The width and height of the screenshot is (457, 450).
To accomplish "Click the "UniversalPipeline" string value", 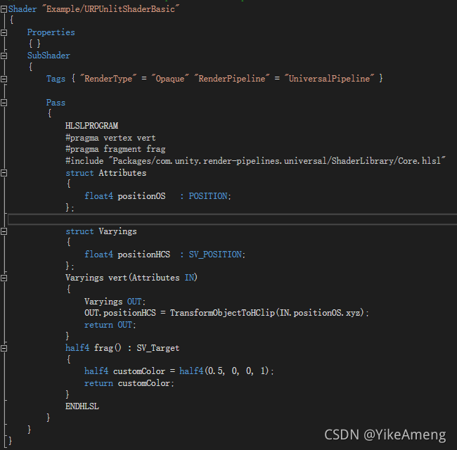I will tap(329, 79).
